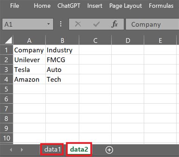Select the cell containing Tesla

pyautogui.click(x=29, y=69)
